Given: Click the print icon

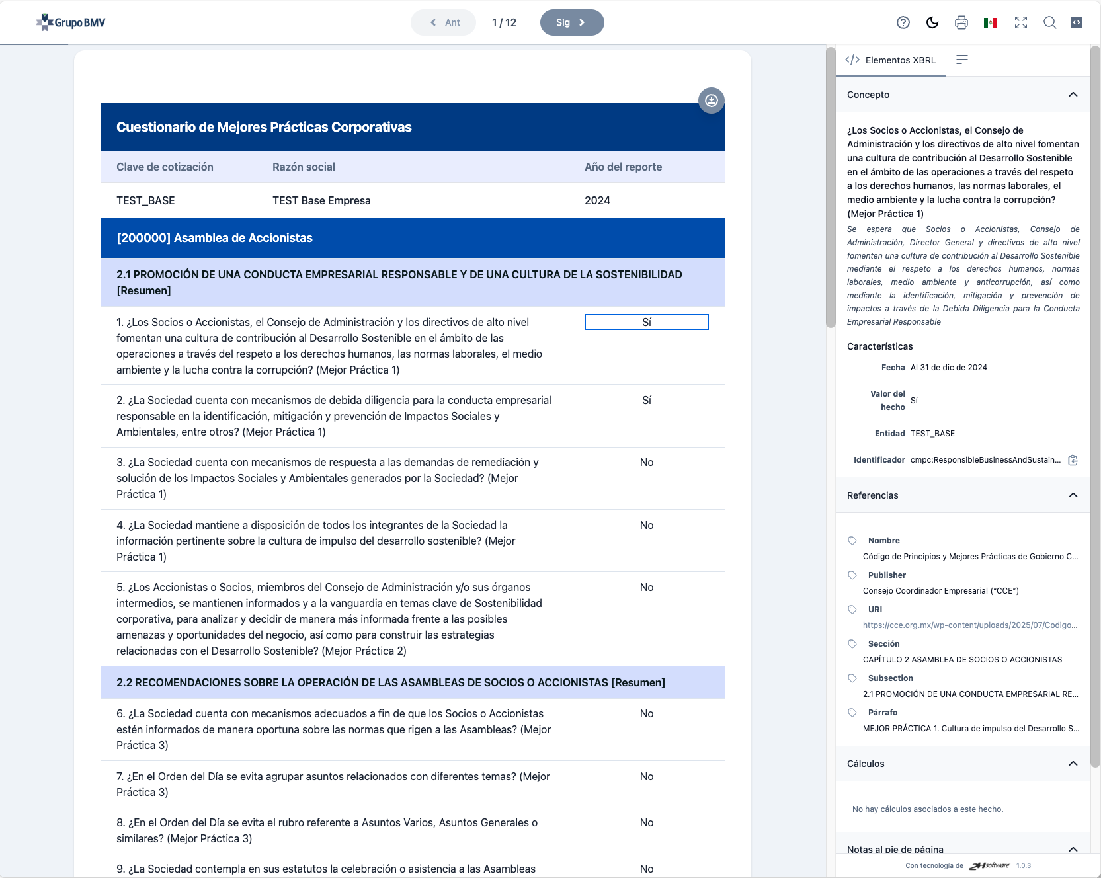Looking at the screenshot, I should pos(961,22).
